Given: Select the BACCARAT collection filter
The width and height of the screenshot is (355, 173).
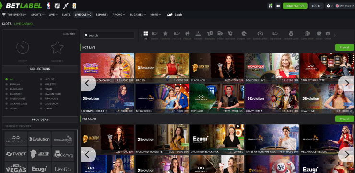Looking at the screenshot, I should point(13,94).
